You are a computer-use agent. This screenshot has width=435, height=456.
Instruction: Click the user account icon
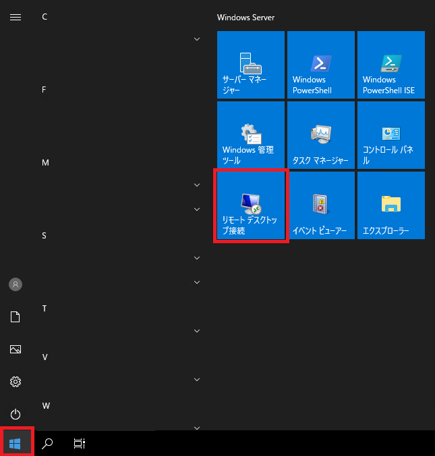(x=16, y=284)
